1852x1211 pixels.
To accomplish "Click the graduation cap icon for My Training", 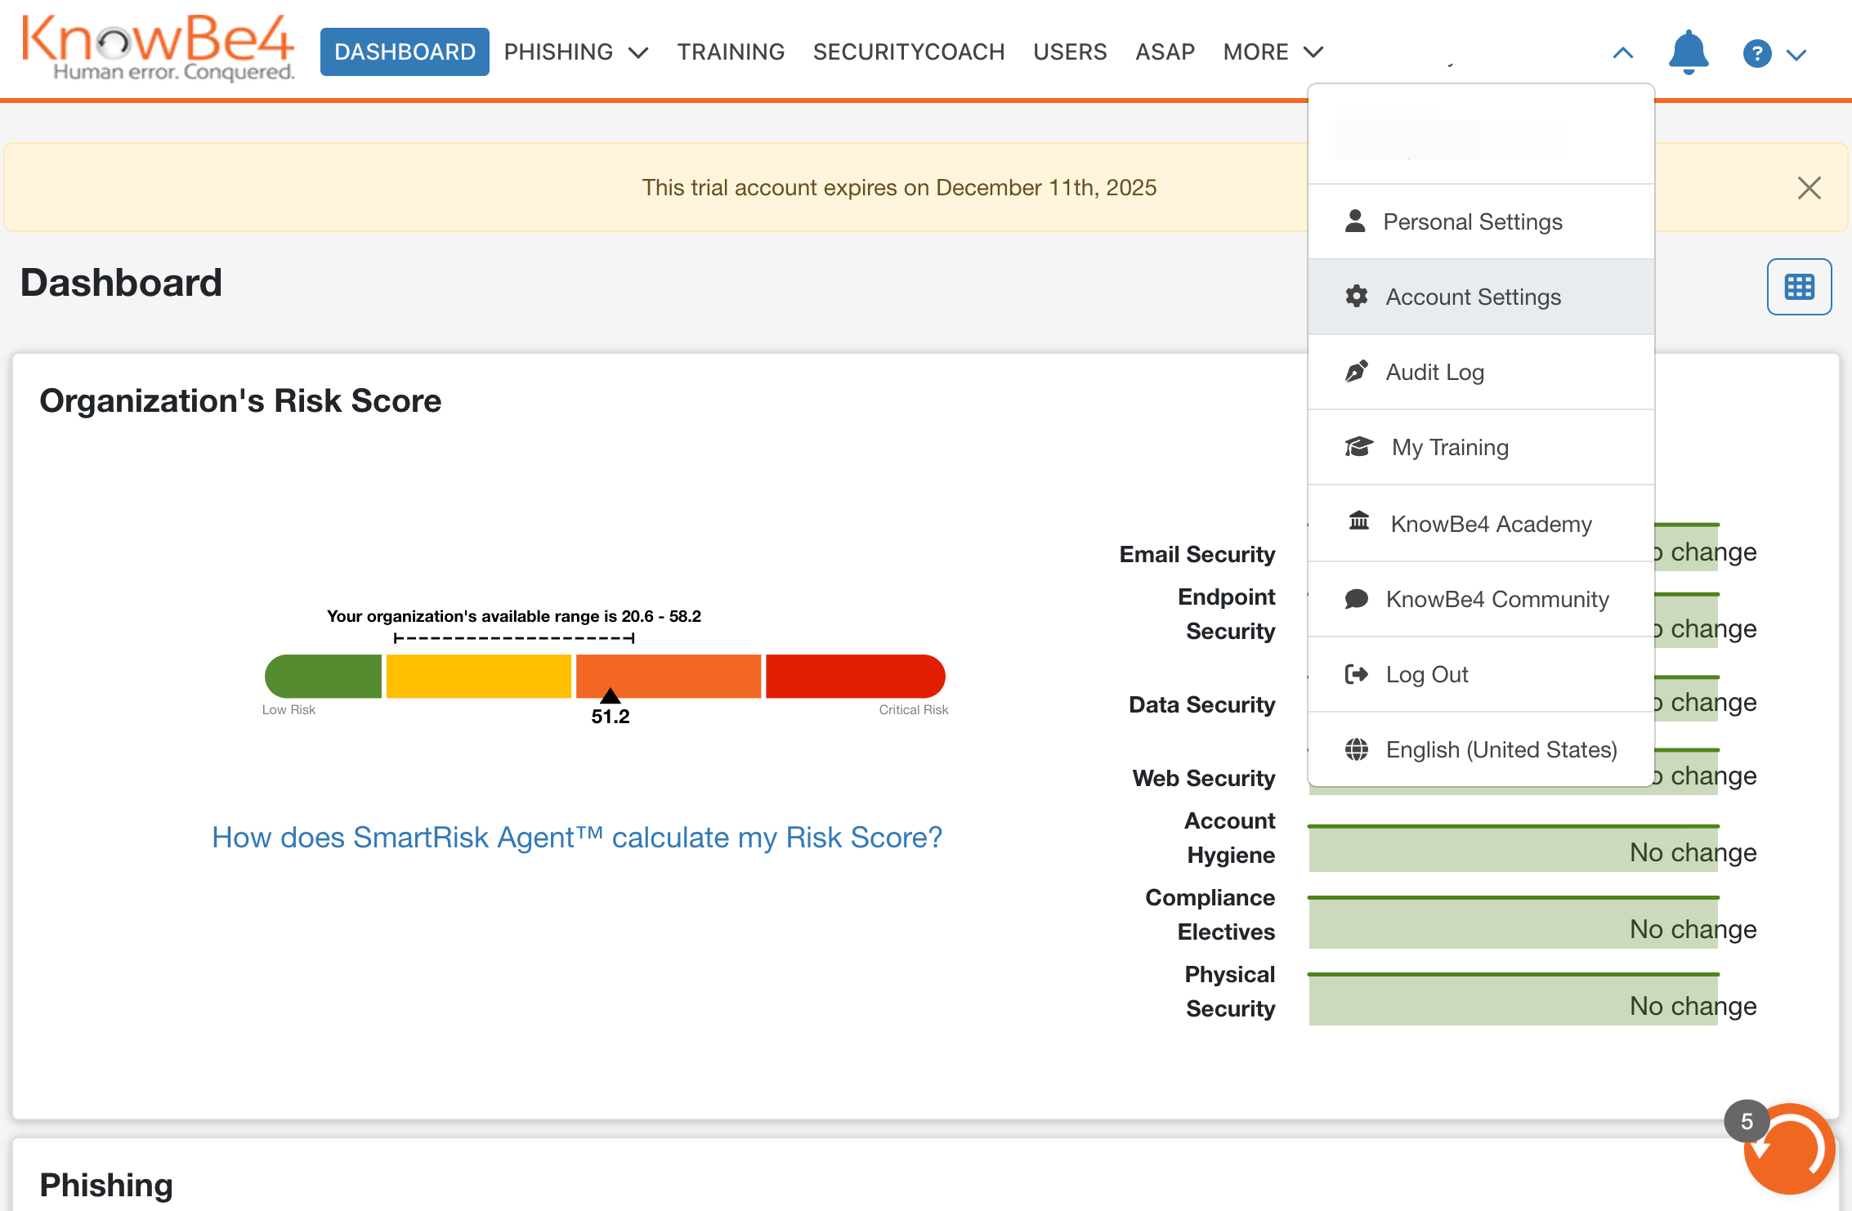I will [x=1358, y=447].
